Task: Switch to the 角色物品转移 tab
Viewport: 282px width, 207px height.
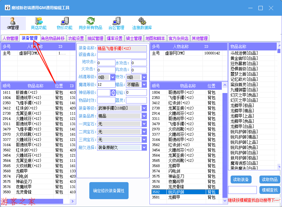Action: pyautogui.click(x=53, y=38)
